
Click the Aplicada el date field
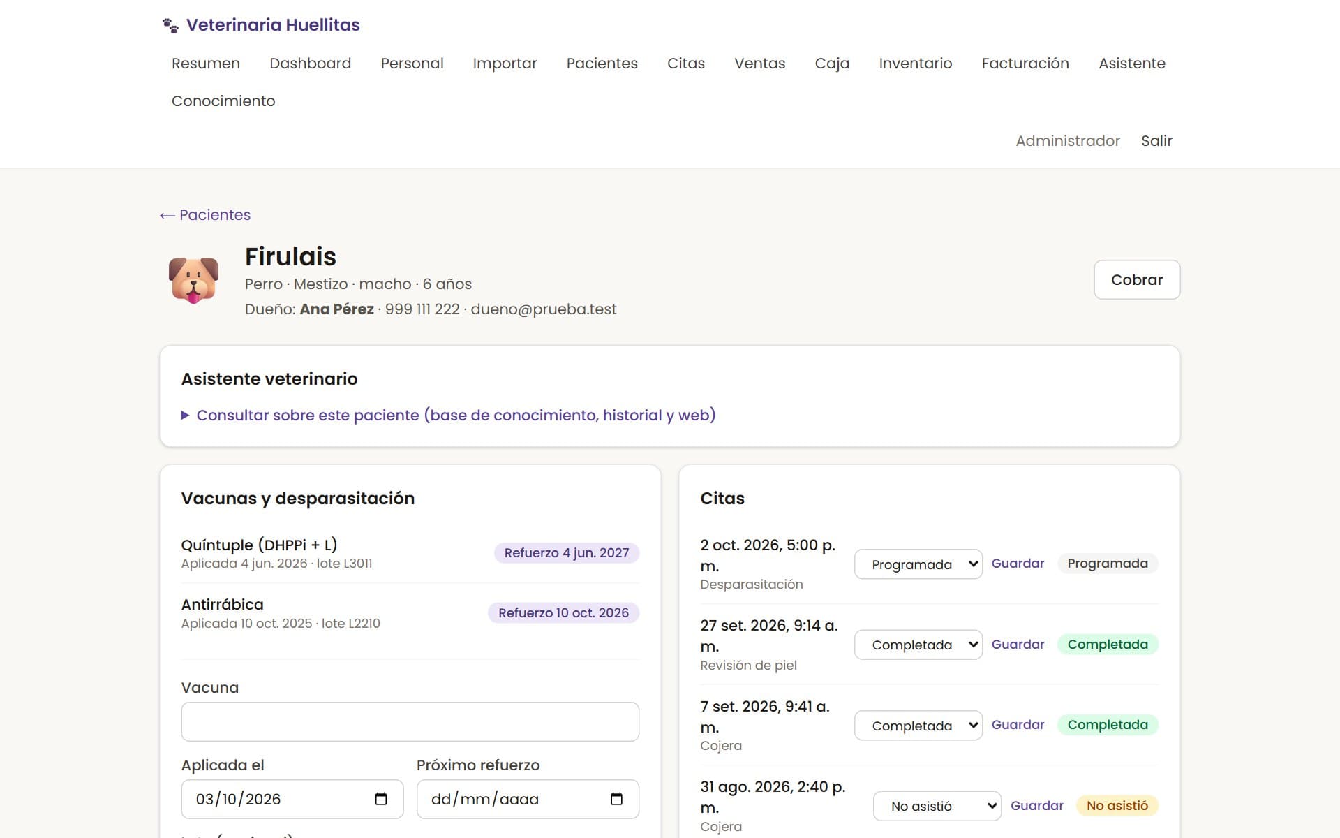[292, 799]
